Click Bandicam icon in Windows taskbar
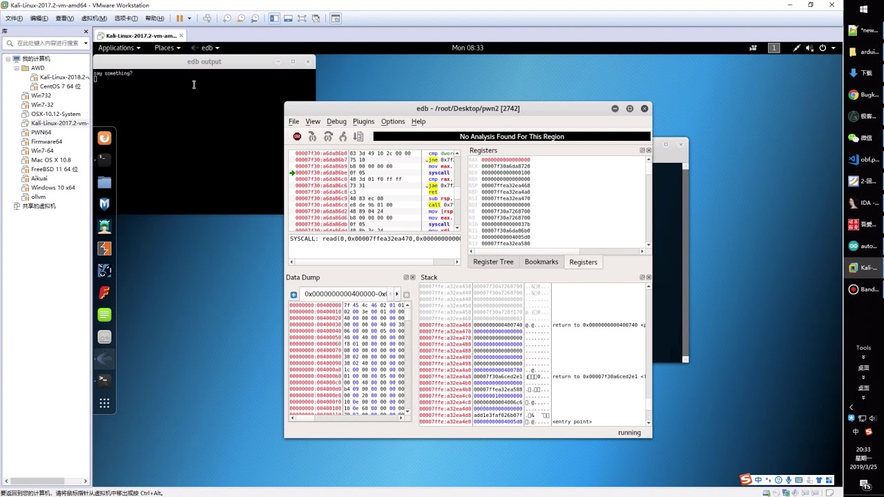 [x=853, y=289]
